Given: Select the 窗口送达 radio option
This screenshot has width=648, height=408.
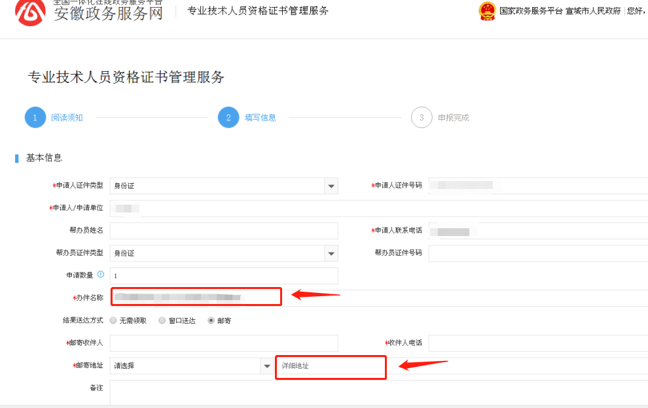Looking at the screenshot, I should point(162,321).
